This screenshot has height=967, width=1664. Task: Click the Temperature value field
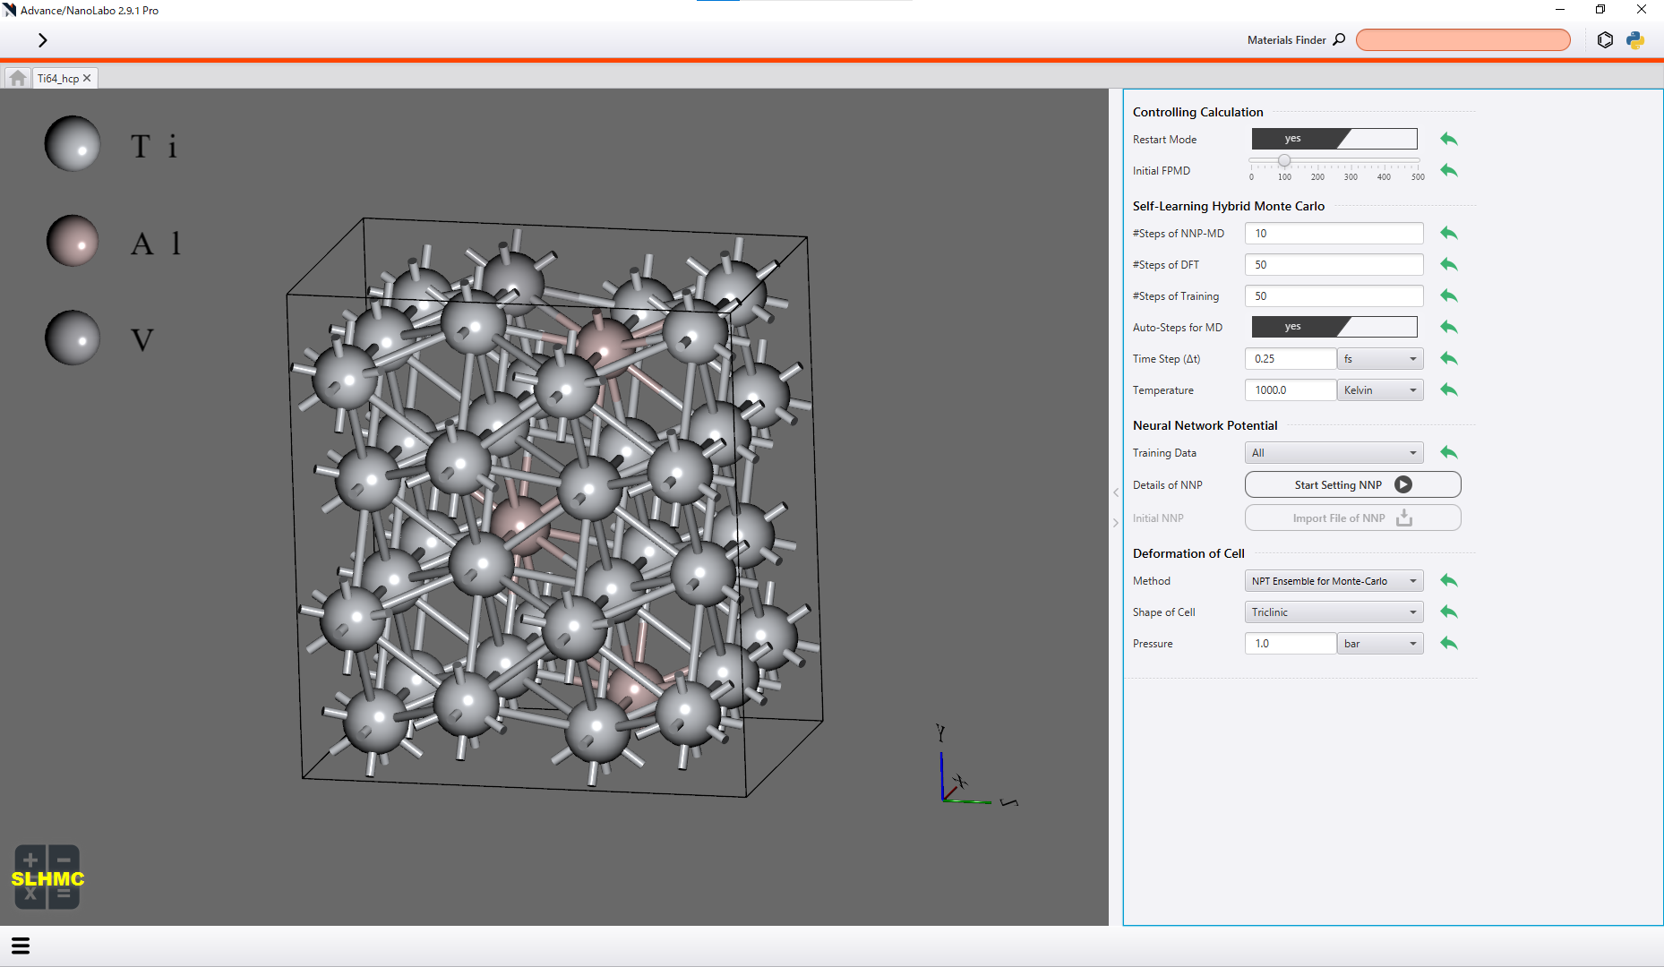1290,389
